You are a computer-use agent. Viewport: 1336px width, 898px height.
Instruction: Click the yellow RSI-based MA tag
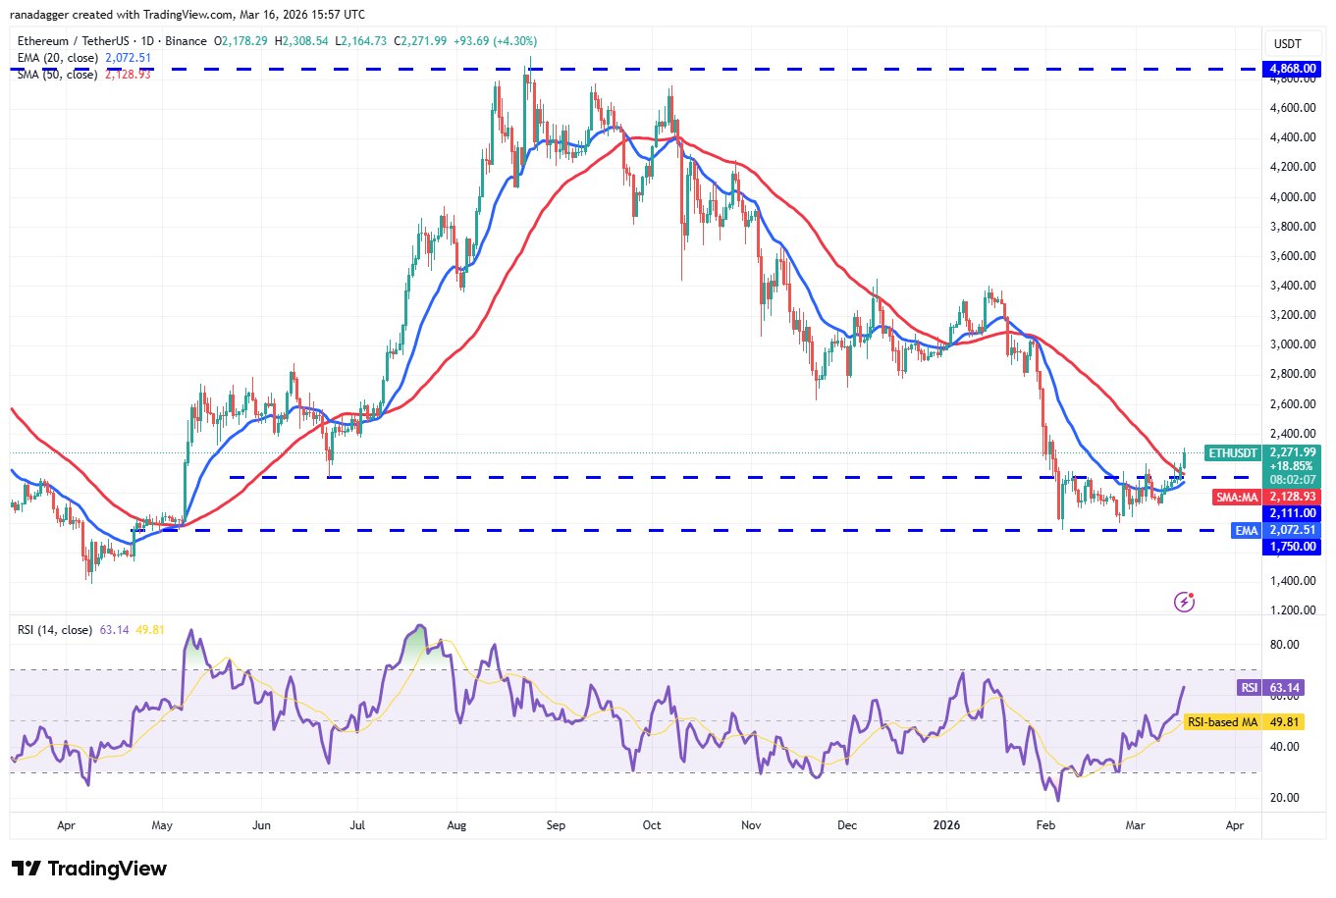click(1221, 722)
